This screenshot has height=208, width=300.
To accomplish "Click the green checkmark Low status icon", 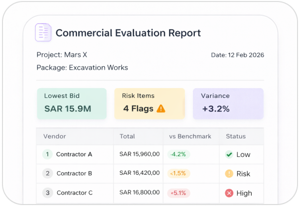I will (229, 154).
